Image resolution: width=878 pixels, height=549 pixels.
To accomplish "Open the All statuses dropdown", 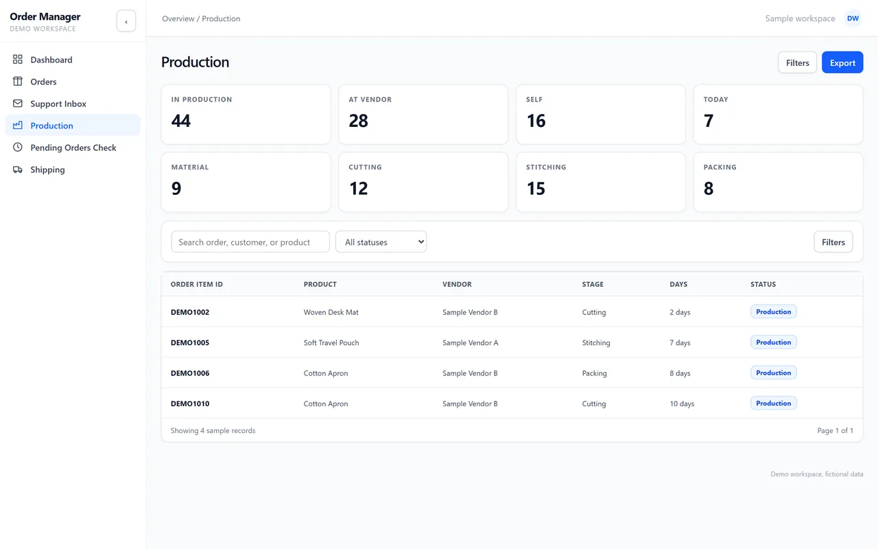I will [x=381, y=242].
